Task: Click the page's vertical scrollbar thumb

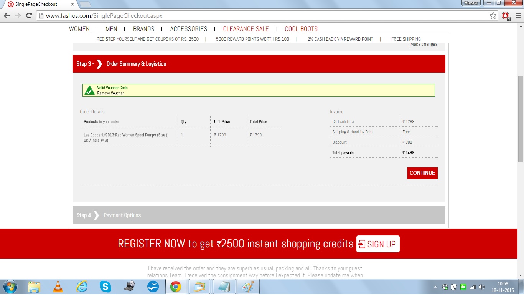Action: coord(521,118)
